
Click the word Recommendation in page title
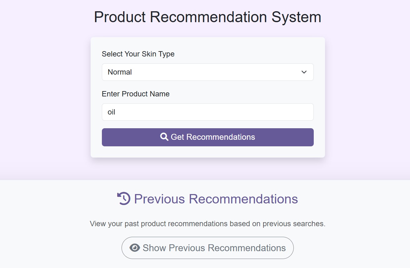point(208,17)
